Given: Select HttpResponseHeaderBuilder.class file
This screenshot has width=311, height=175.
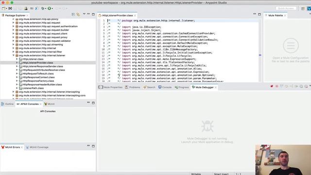Looking at the screenshot, I should pos(42,85).
